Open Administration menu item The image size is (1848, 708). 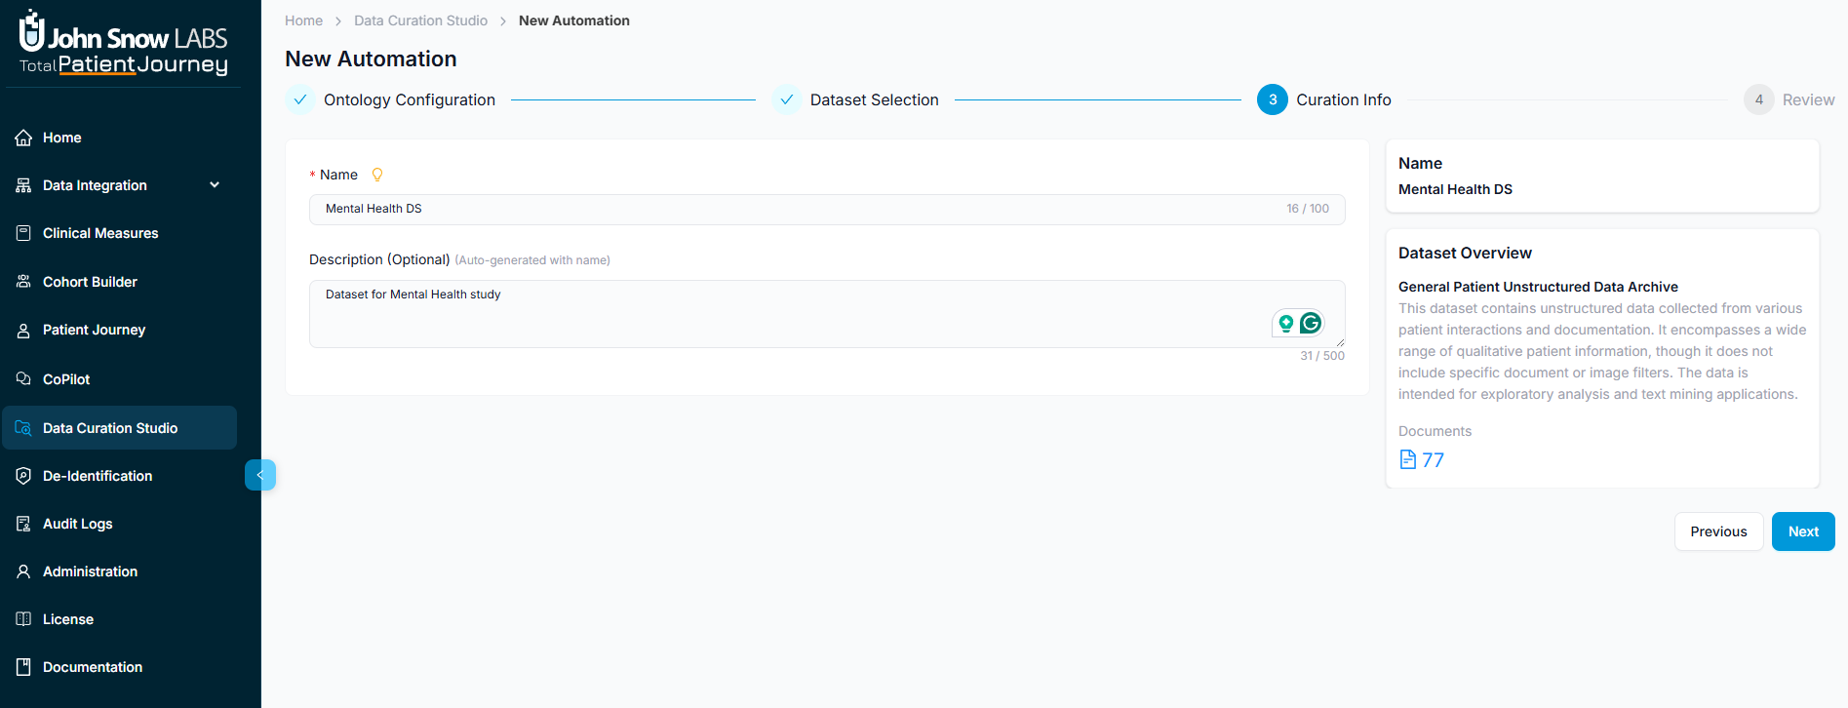[x=119, y=571]
